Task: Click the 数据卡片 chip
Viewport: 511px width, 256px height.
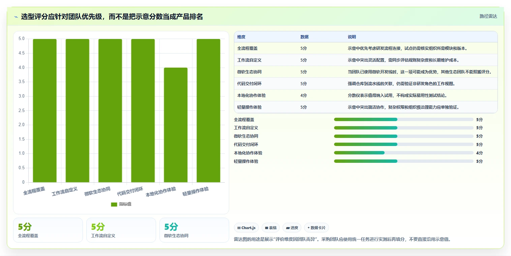Action: (316, 228)
